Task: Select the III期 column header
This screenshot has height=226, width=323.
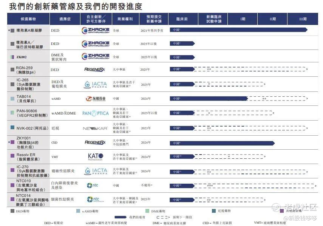Action: (303, 19)
